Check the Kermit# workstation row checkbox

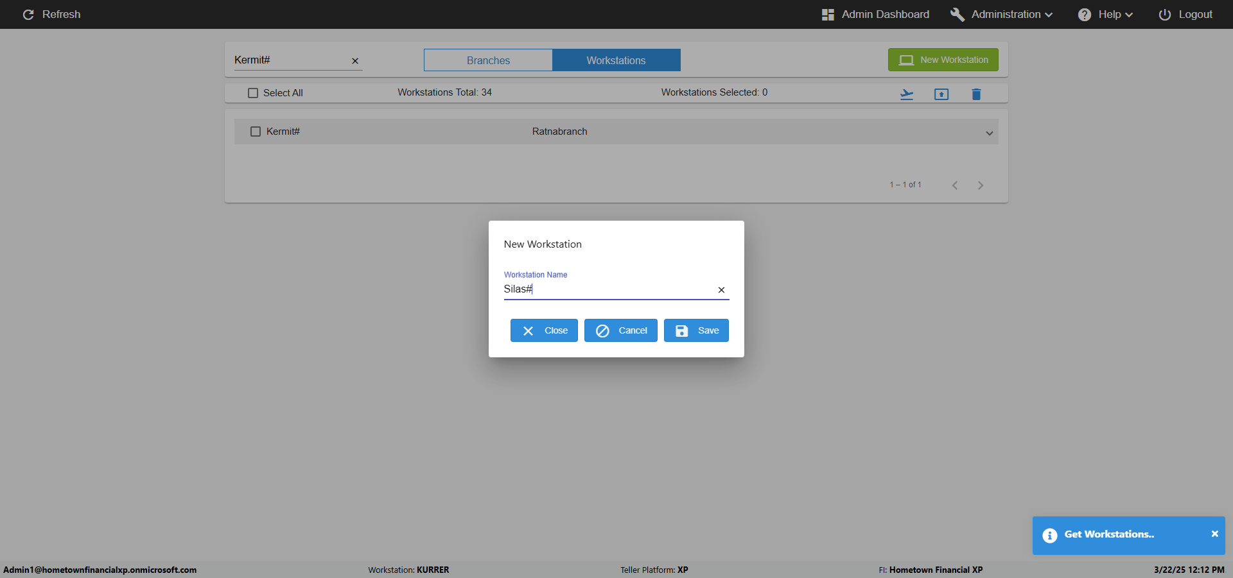(256, 132)
